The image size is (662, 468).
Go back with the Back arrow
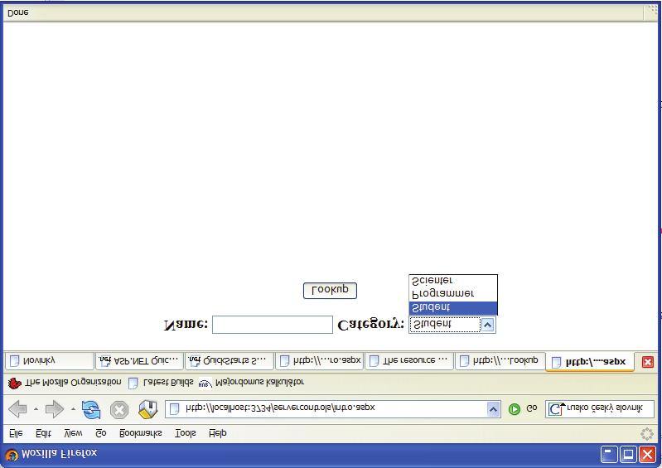click(17, 409)
